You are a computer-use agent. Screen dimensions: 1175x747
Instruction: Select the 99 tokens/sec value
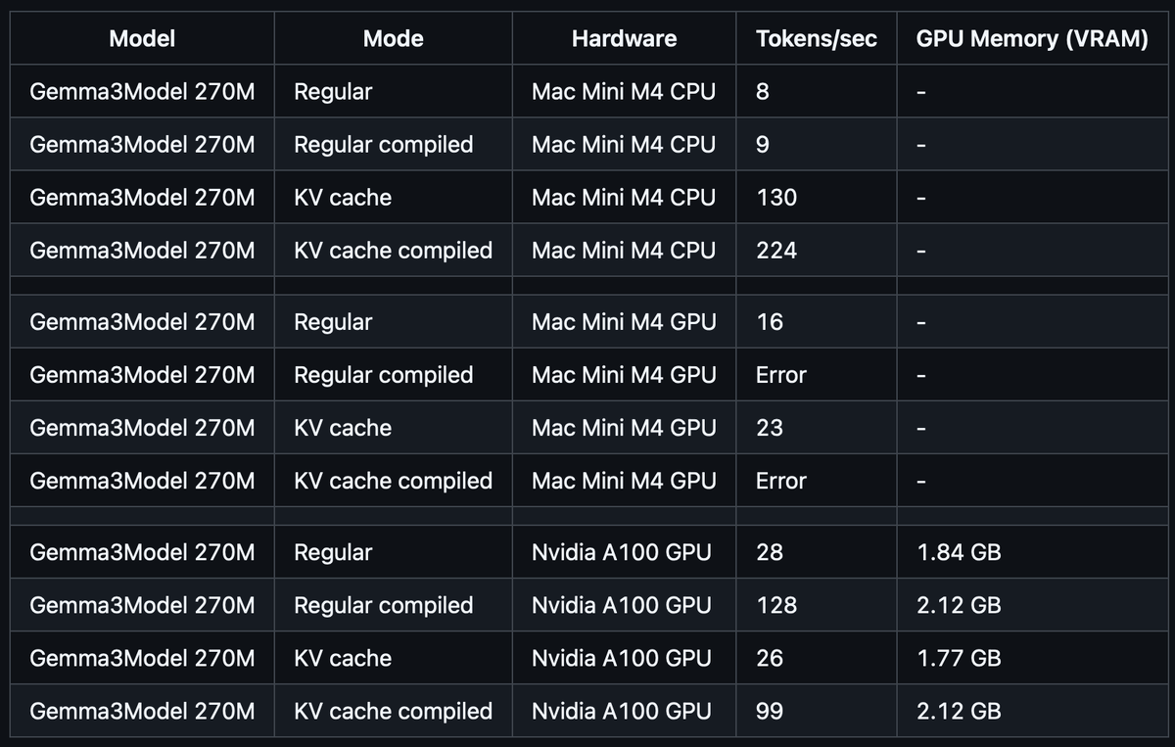770,712
